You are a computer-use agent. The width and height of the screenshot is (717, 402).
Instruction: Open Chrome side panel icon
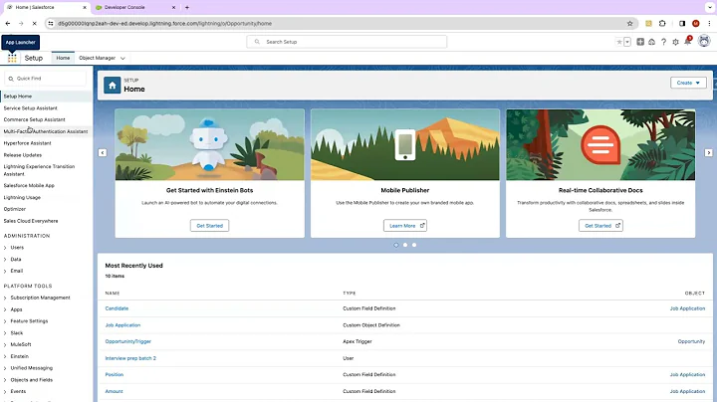pos(682,23)
